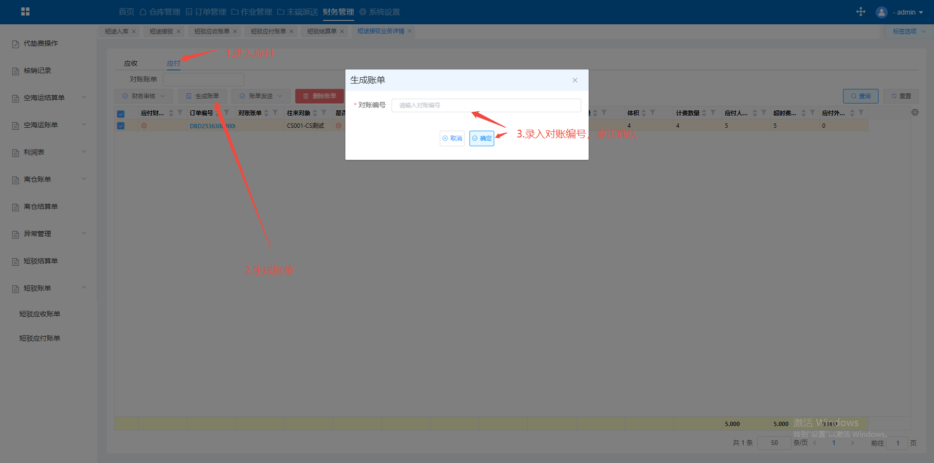
Task: Uncheck the first row checkbox
Action: pos(121,126)
